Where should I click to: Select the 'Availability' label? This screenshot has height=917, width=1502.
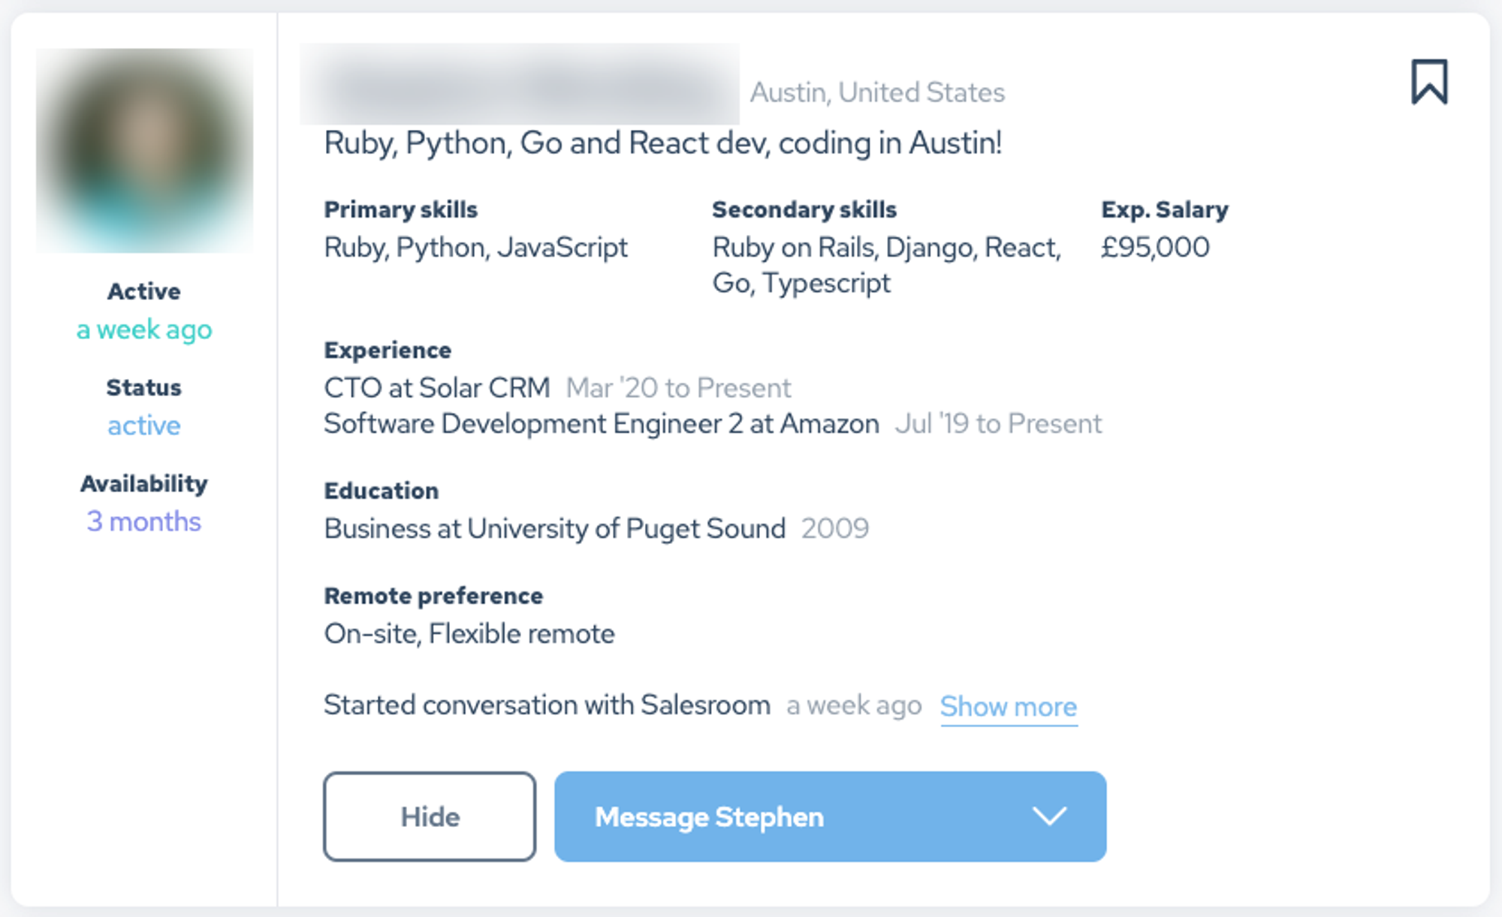(144, 483)
